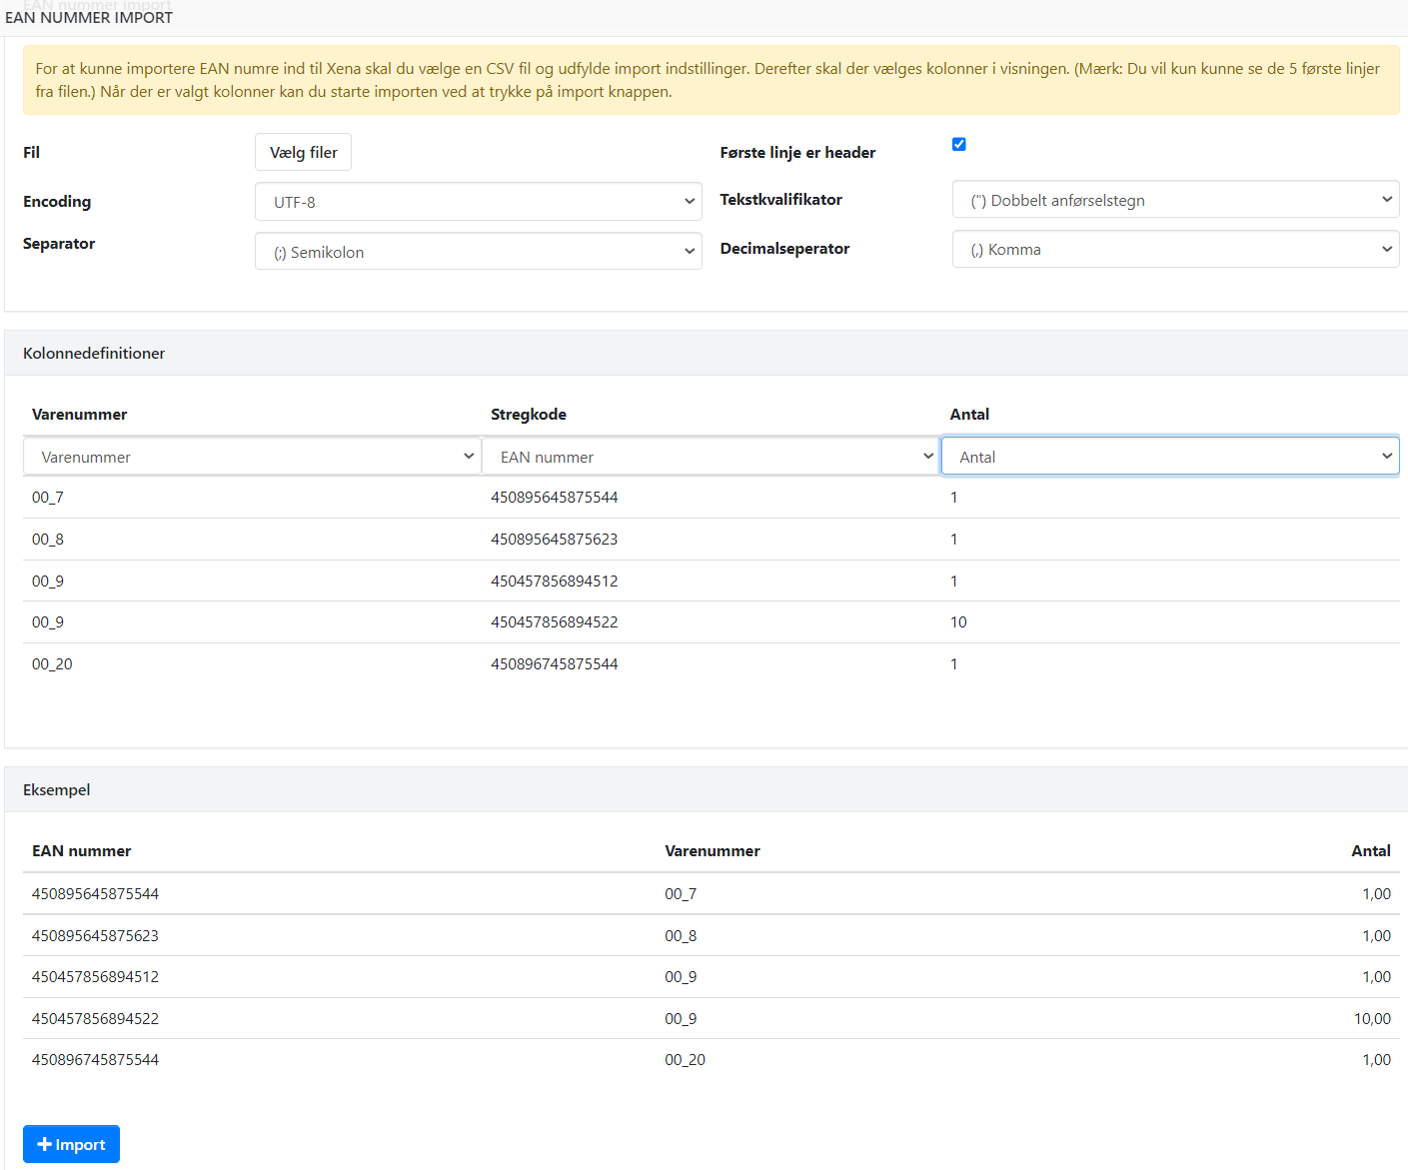
Task: Click the quantity 10 cell in column definitions
Action: point(958,622)
